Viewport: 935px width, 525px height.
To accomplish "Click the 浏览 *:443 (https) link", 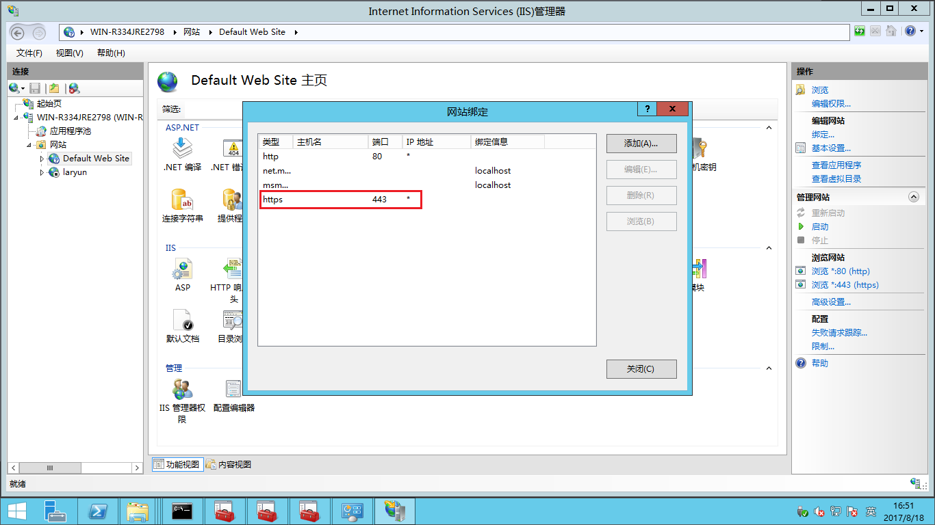I will coord(845,285).
